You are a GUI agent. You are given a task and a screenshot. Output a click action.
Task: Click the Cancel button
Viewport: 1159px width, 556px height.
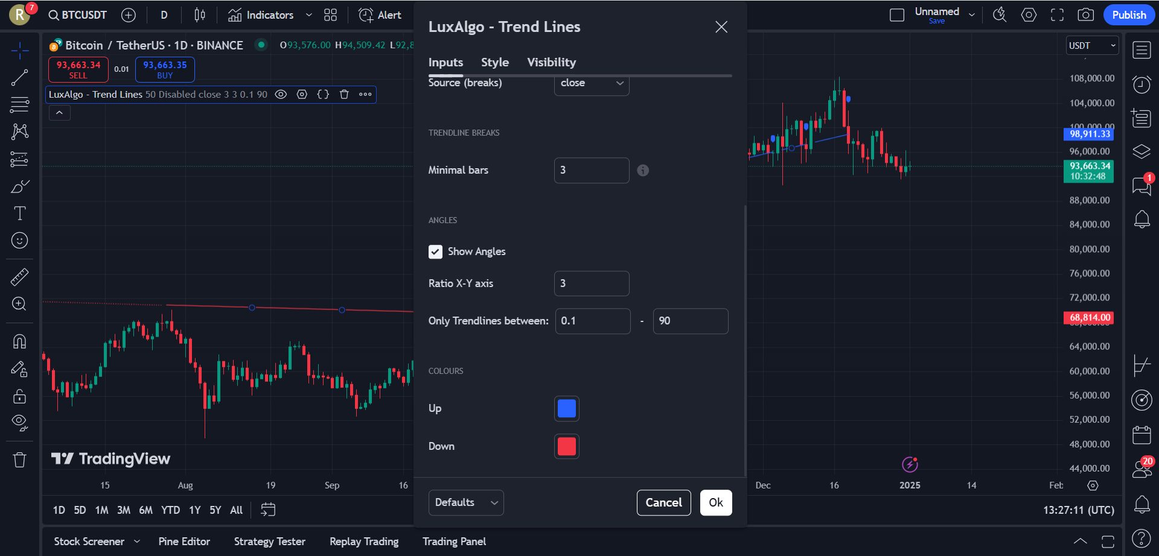[663, 502]
